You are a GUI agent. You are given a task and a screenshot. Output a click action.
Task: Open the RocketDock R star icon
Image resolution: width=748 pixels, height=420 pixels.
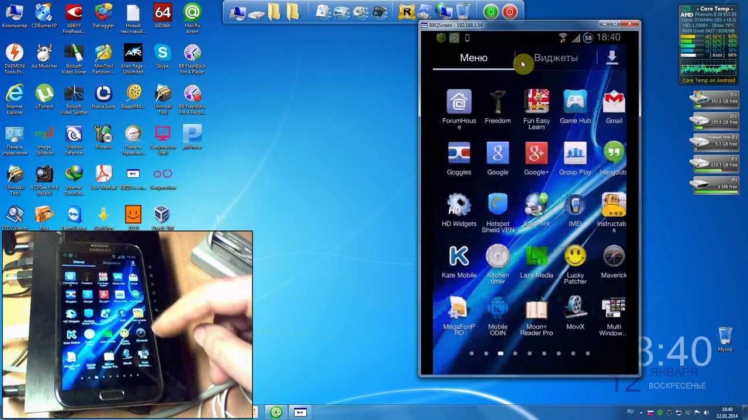point(407,11)
